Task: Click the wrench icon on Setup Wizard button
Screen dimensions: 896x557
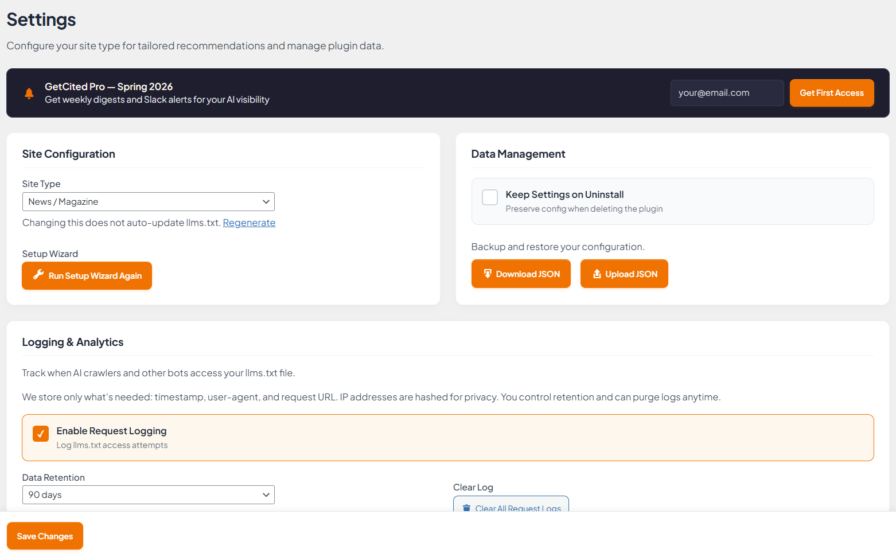Action: pyautogui.click(x=38, y=275)
